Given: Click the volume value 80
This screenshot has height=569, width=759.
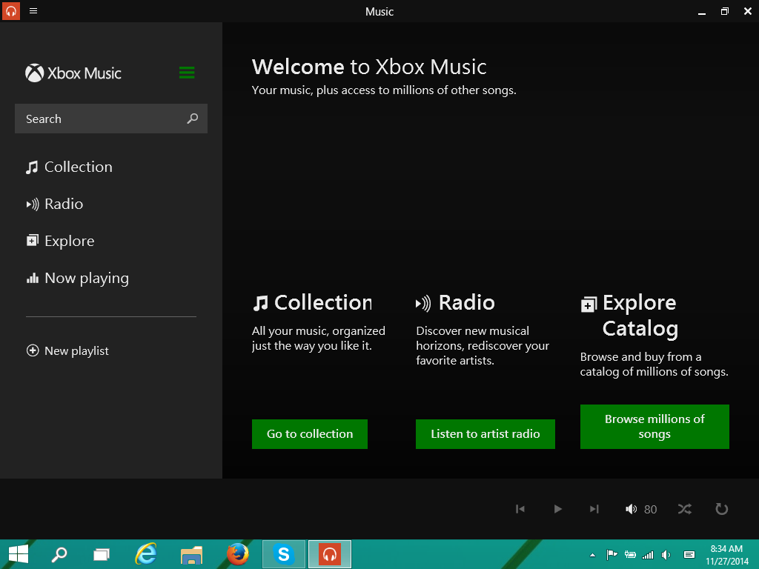Looking at the screenshot, I should point(651,510).
